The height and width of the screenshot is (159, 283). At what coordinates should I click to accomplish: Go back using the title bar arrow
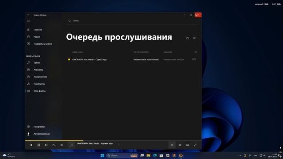coord(28,15)
